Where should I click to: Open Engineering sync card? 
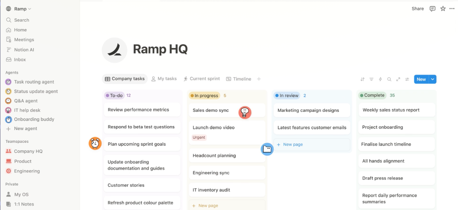tap(227, 173)
